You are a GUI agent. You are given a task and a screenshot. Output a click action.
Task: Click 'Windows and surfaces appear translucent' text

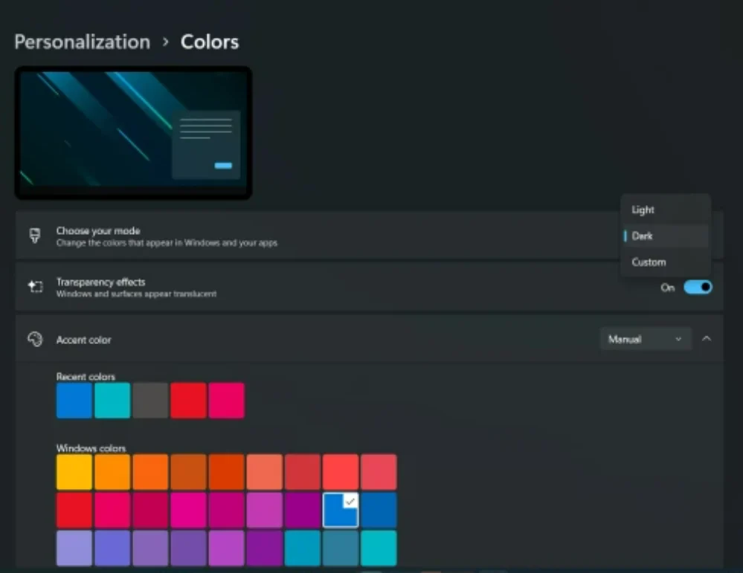[x=136, y=294]
